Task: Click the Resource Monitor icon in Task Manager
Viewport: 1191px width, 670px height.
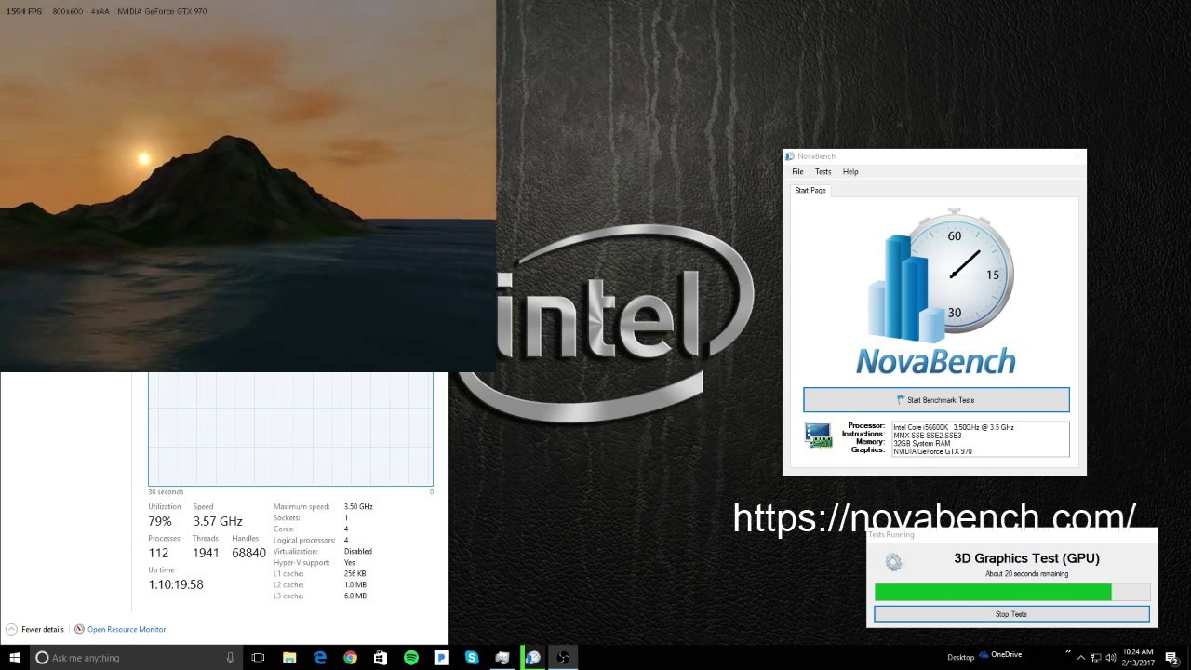Action: [x=79, y=629]
